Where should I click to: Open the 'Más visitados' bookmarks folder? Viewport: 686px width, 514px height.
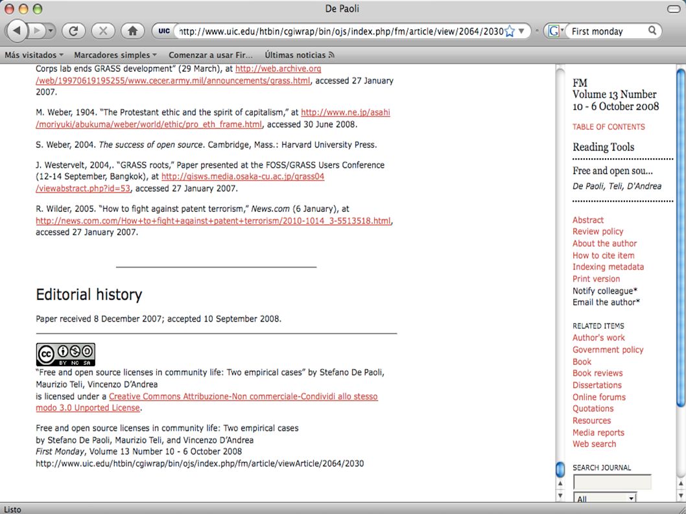(x=34, y=55)
